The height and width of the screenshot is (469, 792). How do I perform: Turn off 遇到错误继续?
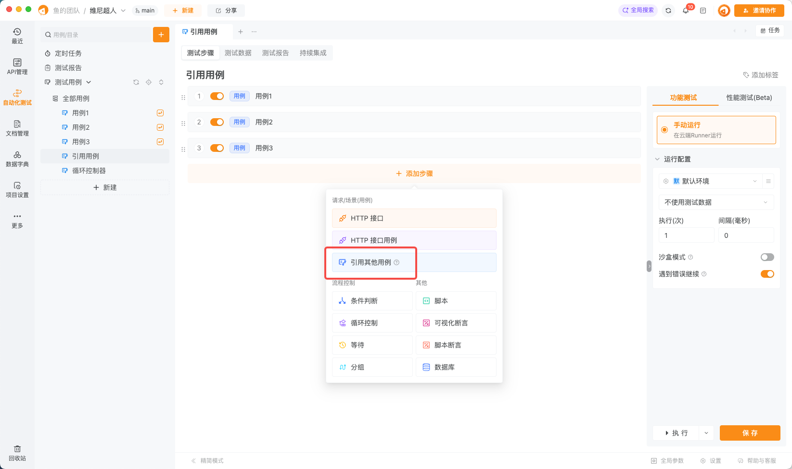(x=767, y=273)
